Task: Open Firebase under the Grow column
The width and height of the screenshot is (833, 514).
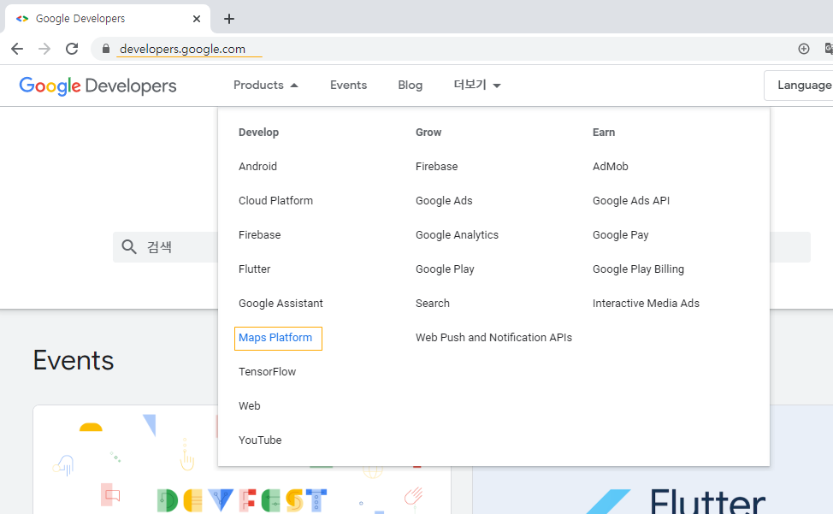Action: pos(437,166)
